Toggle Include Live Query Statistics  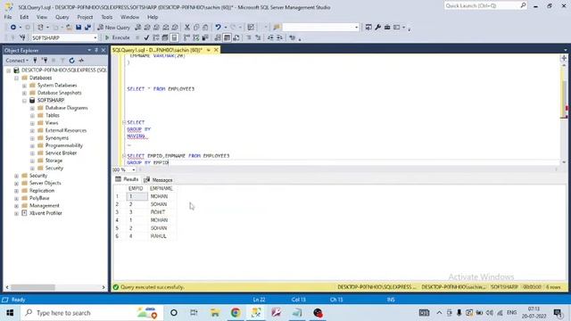[x=196, y=37]
